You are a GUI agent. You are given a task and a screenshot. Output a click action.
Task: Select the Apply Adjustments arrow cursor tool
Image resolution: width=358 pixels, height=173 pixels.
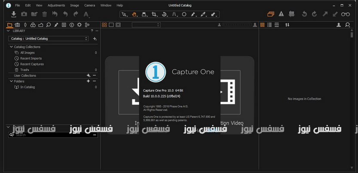click(213, 14)
